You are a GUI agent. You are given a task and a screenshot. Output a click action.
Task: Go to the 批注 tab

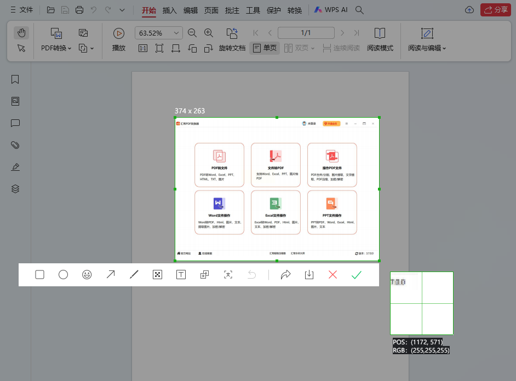(x=232, y=10)
